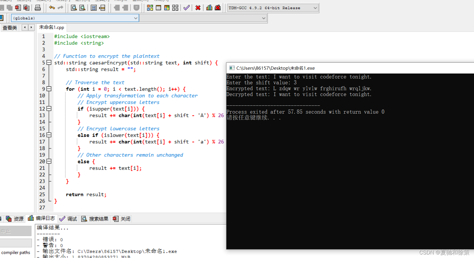The width and height of the screenshot is (474, 258).
Task: Collapse the caesarEncrypt function at line 5
Action: [x=49, y=62]
